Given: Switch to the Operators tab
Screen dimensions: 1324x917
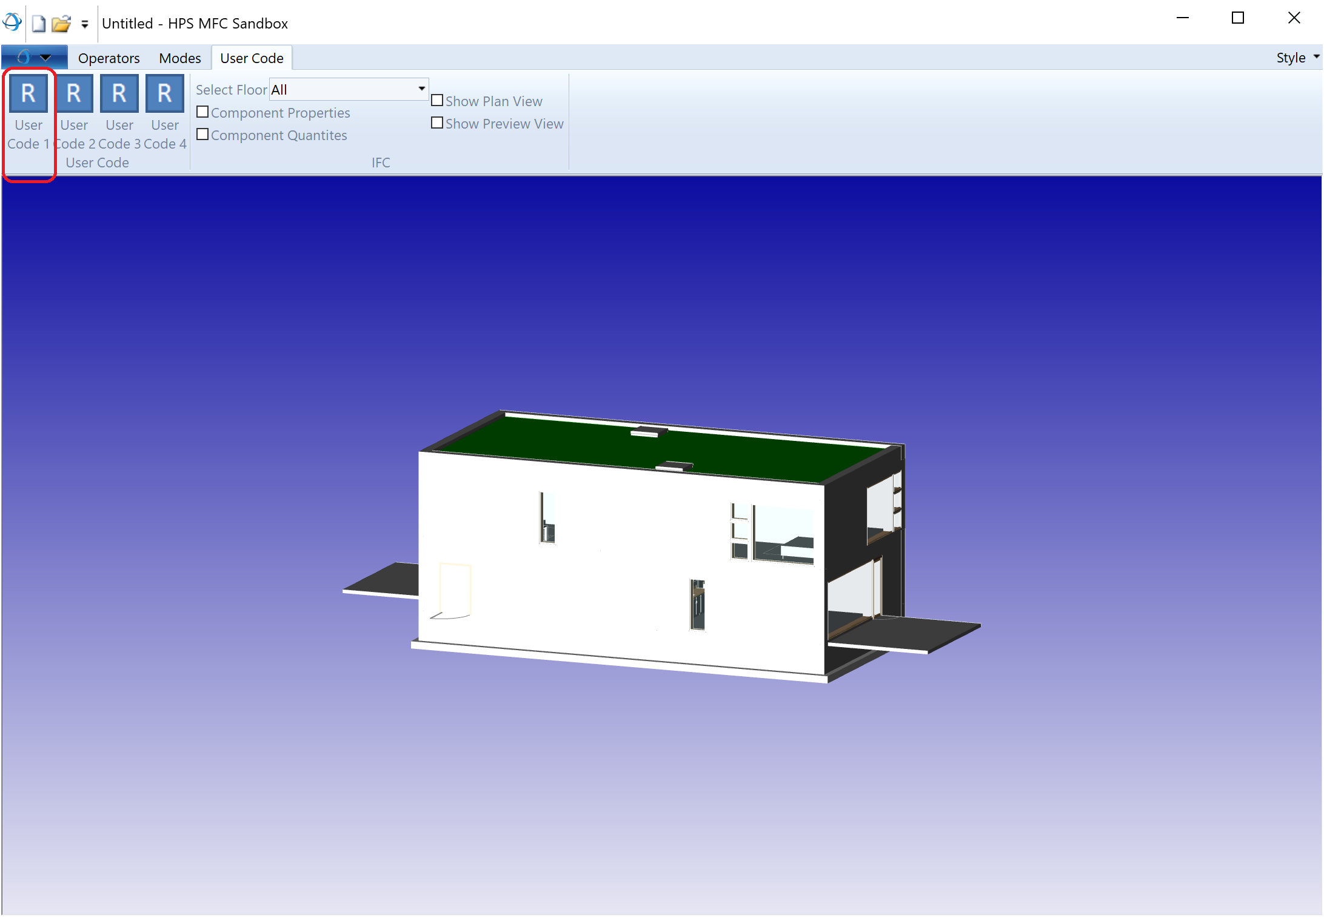Looking at the screenshot, I should pos(109,58).
